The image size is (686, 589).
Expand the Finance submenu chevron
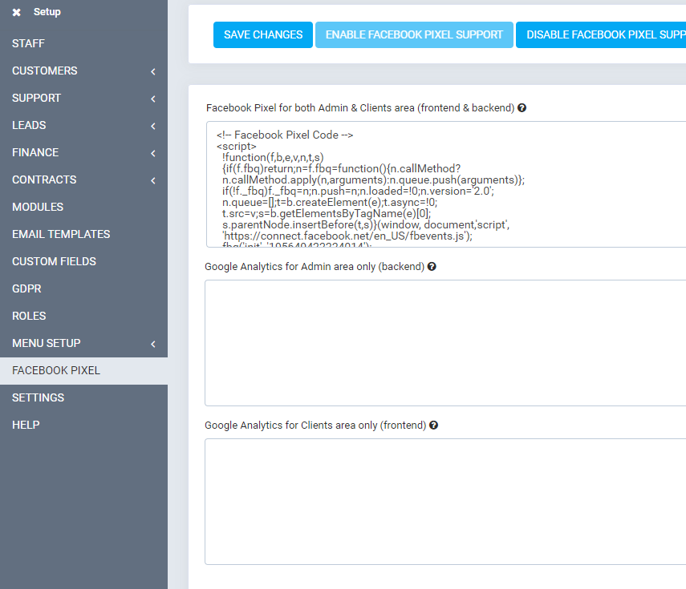tap(153, 153)
